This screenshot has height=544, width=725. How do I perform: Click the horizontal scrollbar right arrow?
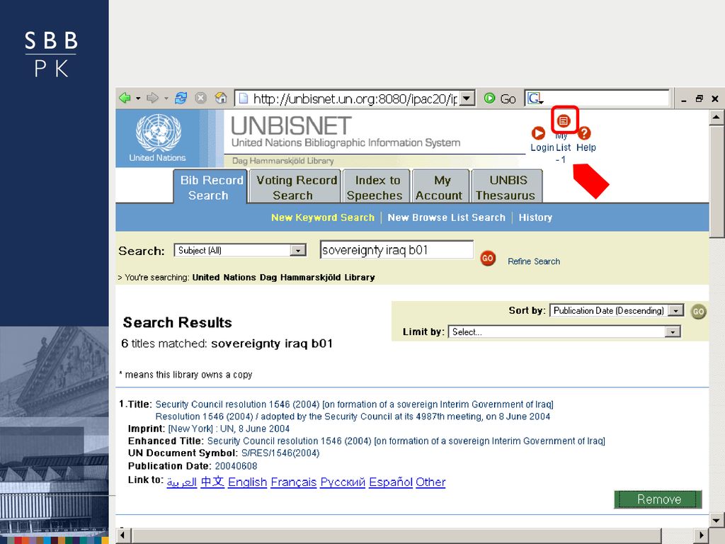702,535
